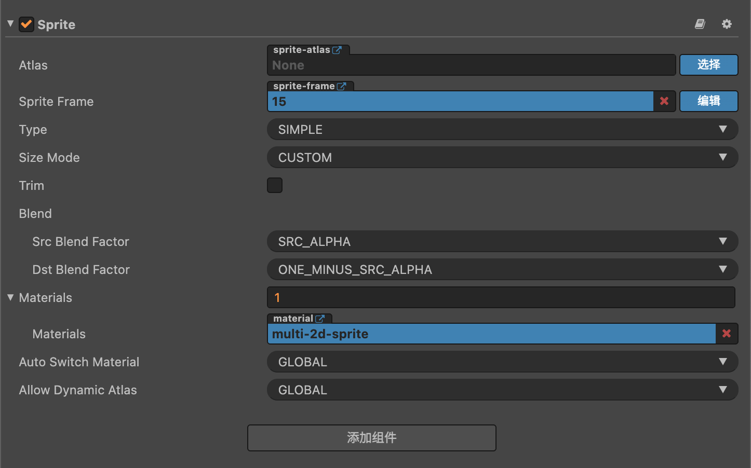Click material external link icon
Image resolution: width=751 pixels, height=468 pixels.
tap(320, 319)
